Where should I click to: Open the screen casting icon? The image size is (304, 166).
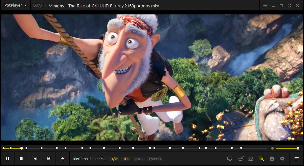click(230, 159)
